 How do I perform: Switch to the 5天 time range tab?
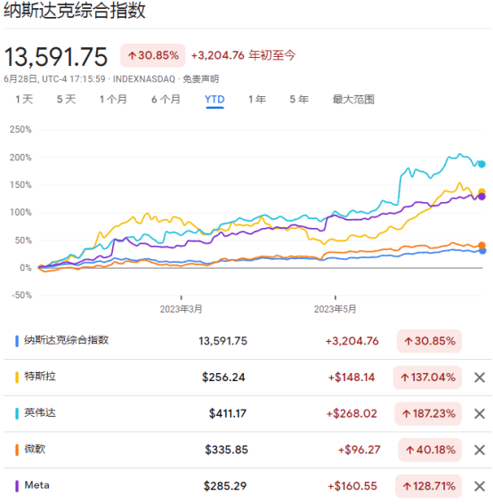(67, 100)
